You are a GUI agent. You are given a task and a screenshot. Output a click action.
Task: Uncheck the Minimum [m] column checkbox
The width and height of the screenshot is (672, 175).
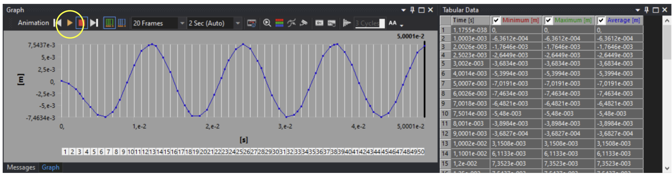pos(496,20)
